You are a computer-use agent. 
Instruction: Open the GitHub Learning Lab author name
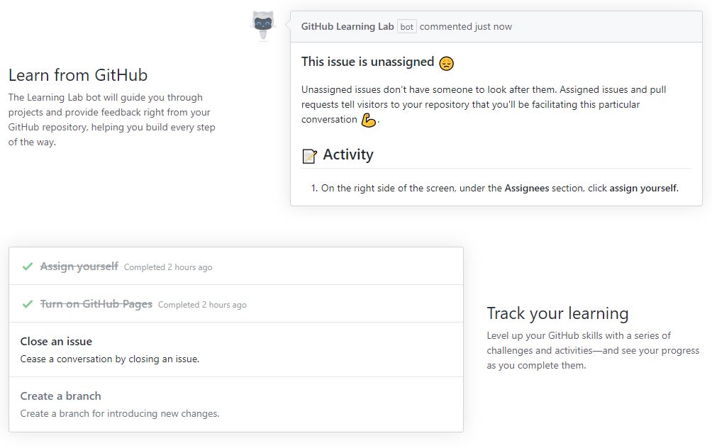point(347,26)
